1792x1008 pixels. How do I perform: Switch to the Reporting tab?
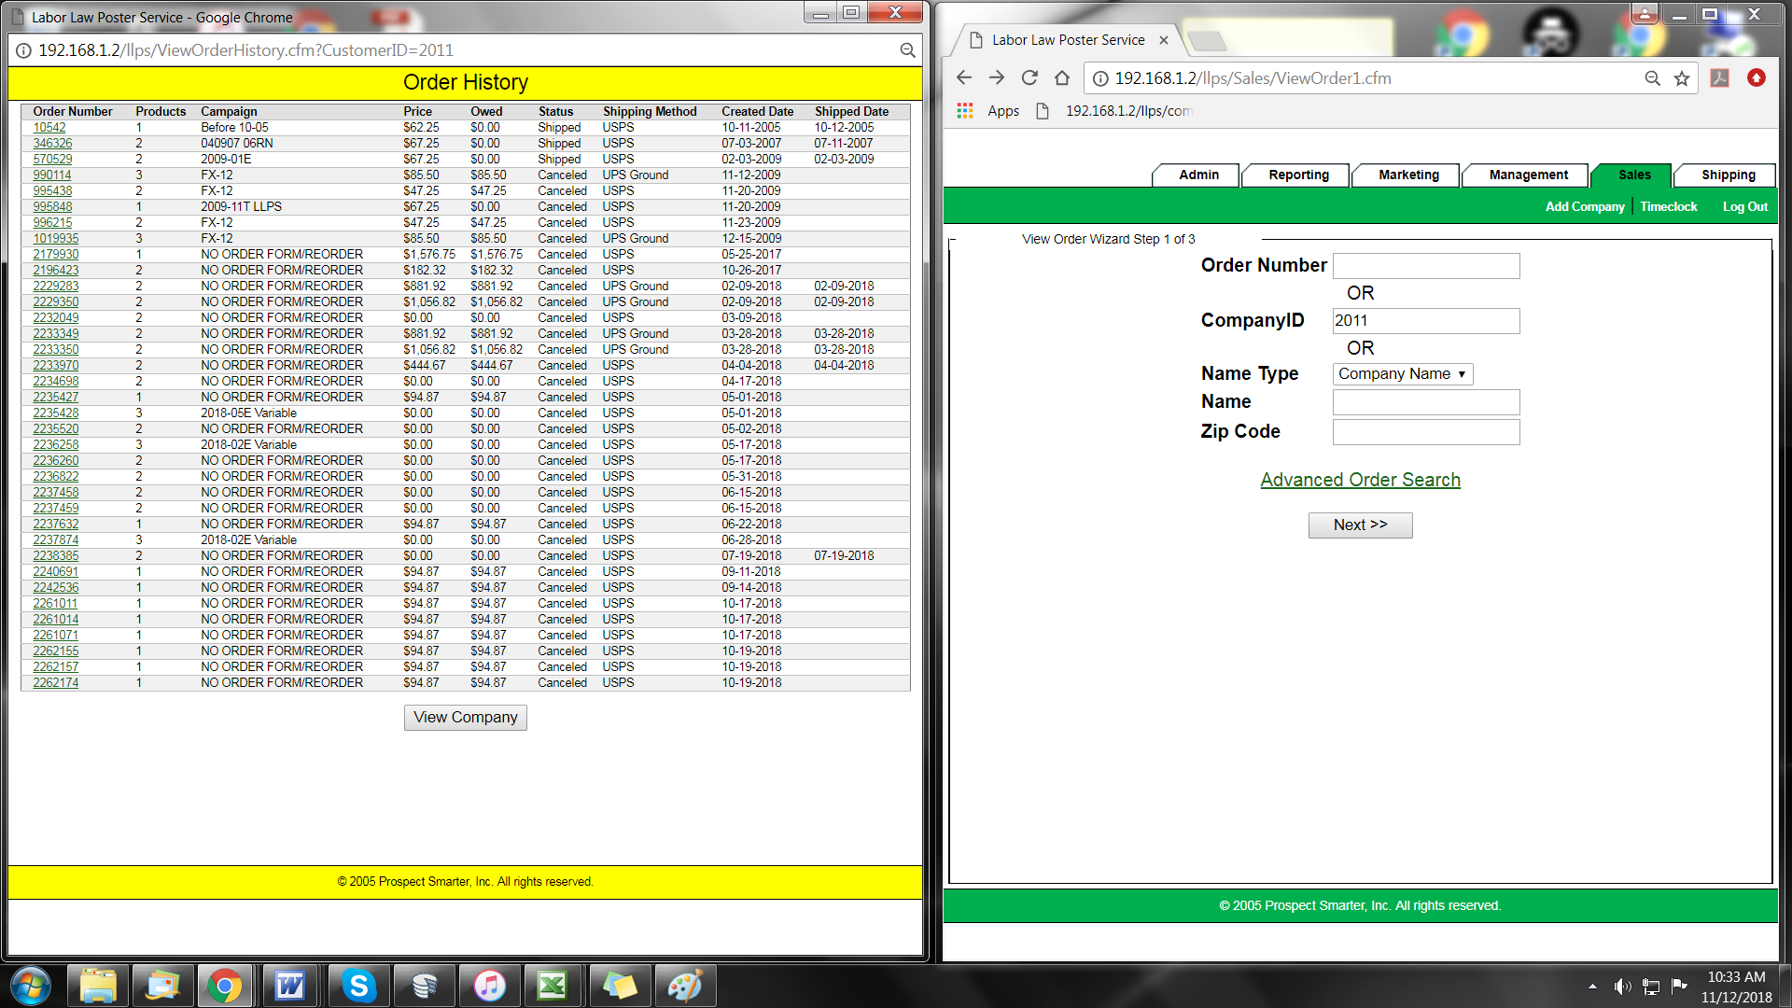(x=1297, y=175)
